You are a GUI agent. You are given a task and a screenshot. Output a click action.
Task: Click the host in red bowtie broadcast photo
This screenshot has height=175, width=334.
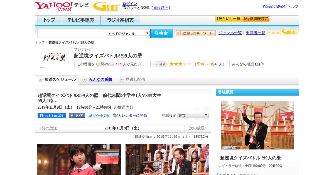click(x=167, y=159)
